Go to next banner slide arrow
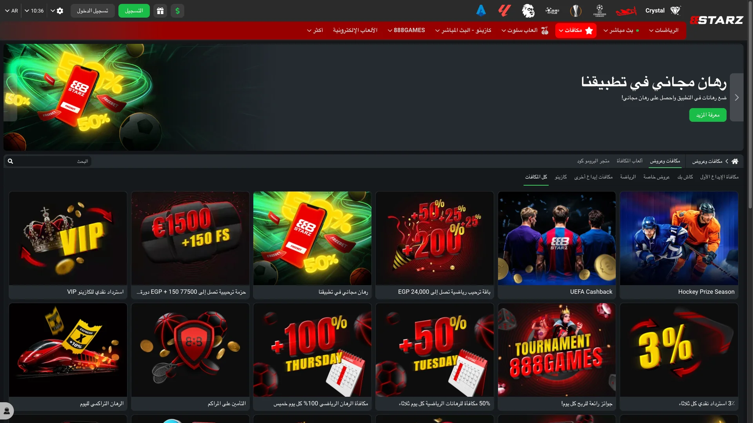 [737, 98]
